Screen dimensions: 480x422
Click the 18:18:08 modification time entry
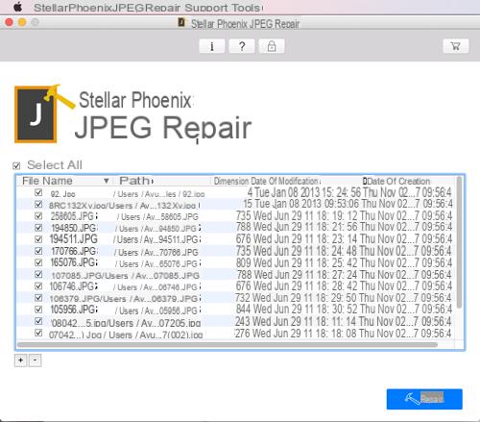[x=336, y=334]
